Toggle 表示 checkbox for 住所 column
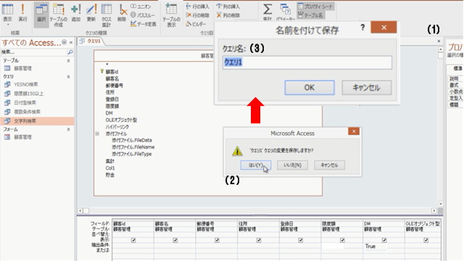The width and height of the screenshot is (464, 261). [x=259, y=240]
